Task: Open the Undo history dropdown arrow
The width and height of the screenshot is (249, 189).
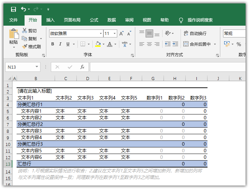Action: tap(29, 9)
